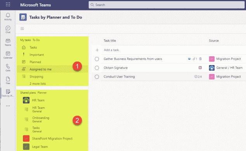Select the Assigned to me list

point(52,69)
